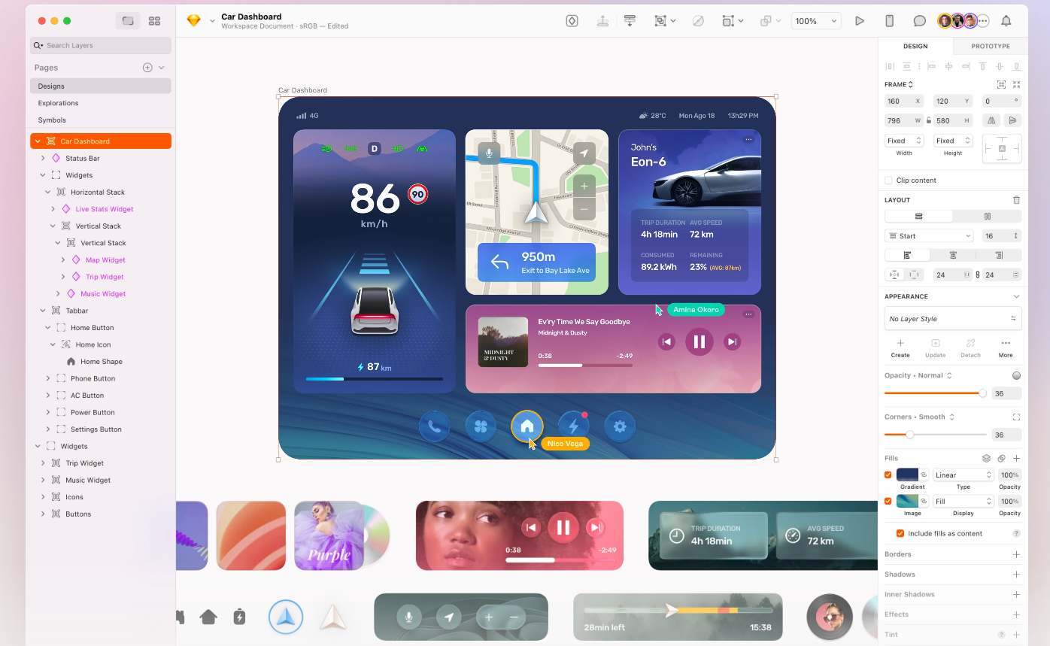Open the Height Fixed sizing dropdown
The image size is (1050, 646).
pos(953,141)
